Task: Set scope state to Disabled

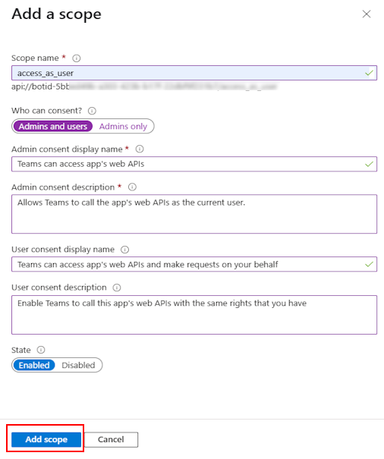Action: coord(78,365)
